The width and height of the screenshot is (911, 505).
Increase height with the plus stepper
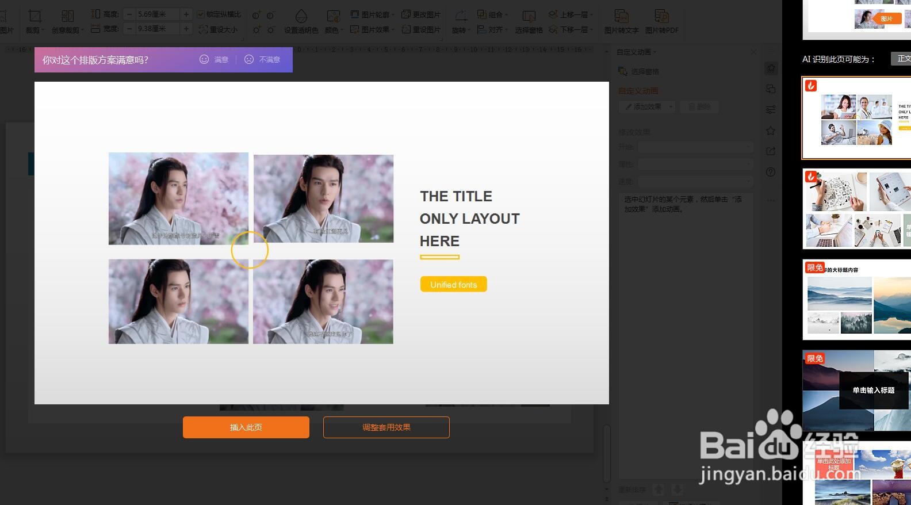(x=186, y=14)
